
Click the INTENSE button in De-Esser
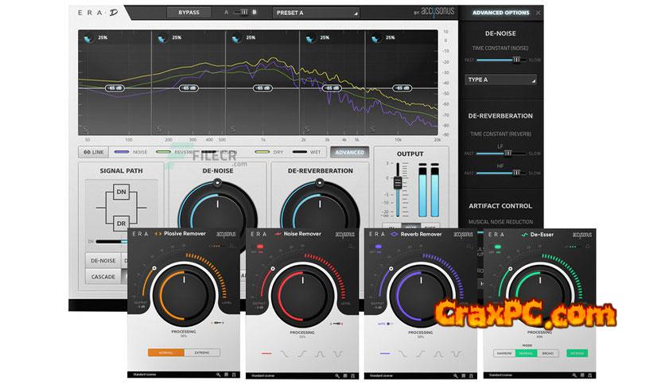point(577,352)
